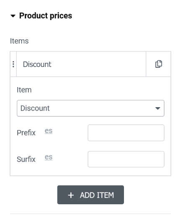The image size is (178, 216).
Task: Focus the Surfix text input field
Action: pos(126,159)
